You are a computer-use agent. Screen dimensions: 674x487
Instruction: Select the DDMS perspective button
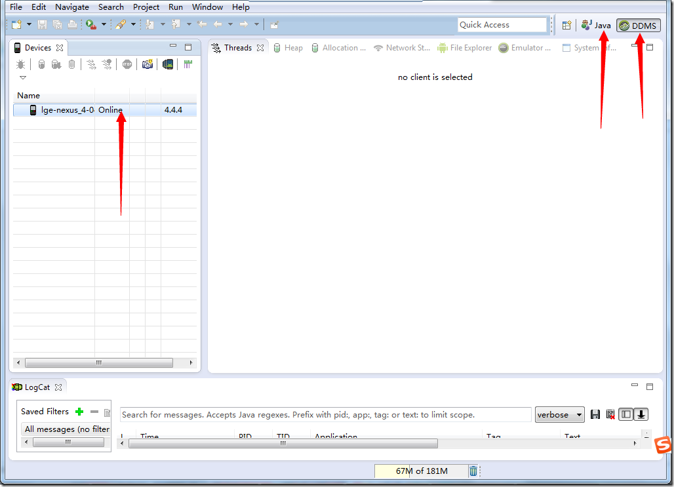pos(638,26)
